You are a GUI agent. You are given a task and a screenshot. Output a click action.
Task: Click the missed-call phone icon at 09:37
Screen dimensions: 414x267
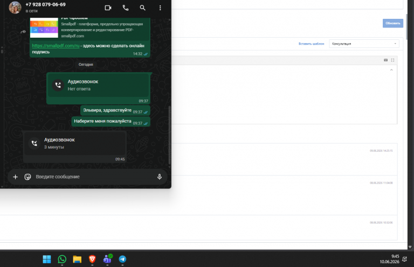(x=58, y=85)
